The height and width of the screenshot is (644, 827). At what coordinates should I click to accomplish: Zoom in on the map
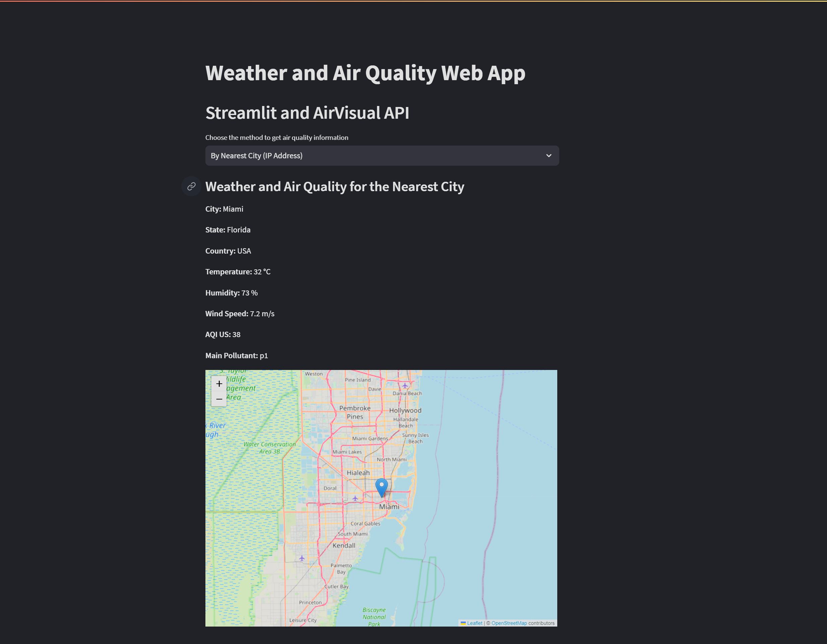[219, 384]
